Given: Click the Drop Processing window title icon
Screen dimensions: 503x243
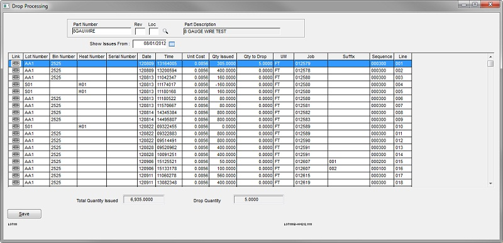Looking at the screenshot, I should 6,6.
